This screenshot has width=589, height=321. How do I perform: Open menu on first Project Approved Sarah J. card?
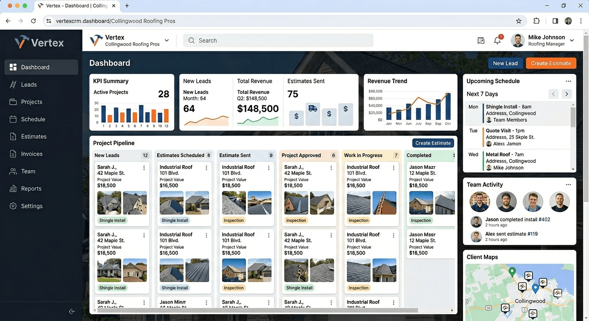point(331,168)
